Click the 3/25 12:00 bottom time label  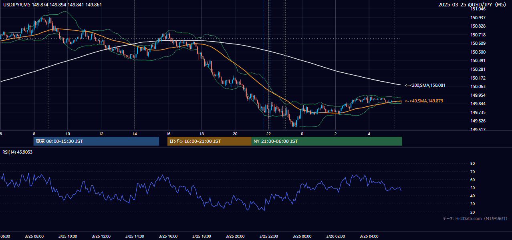(101, 236)
